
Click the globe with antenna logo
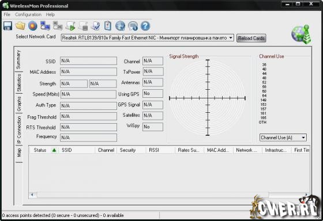coord(302,35)
